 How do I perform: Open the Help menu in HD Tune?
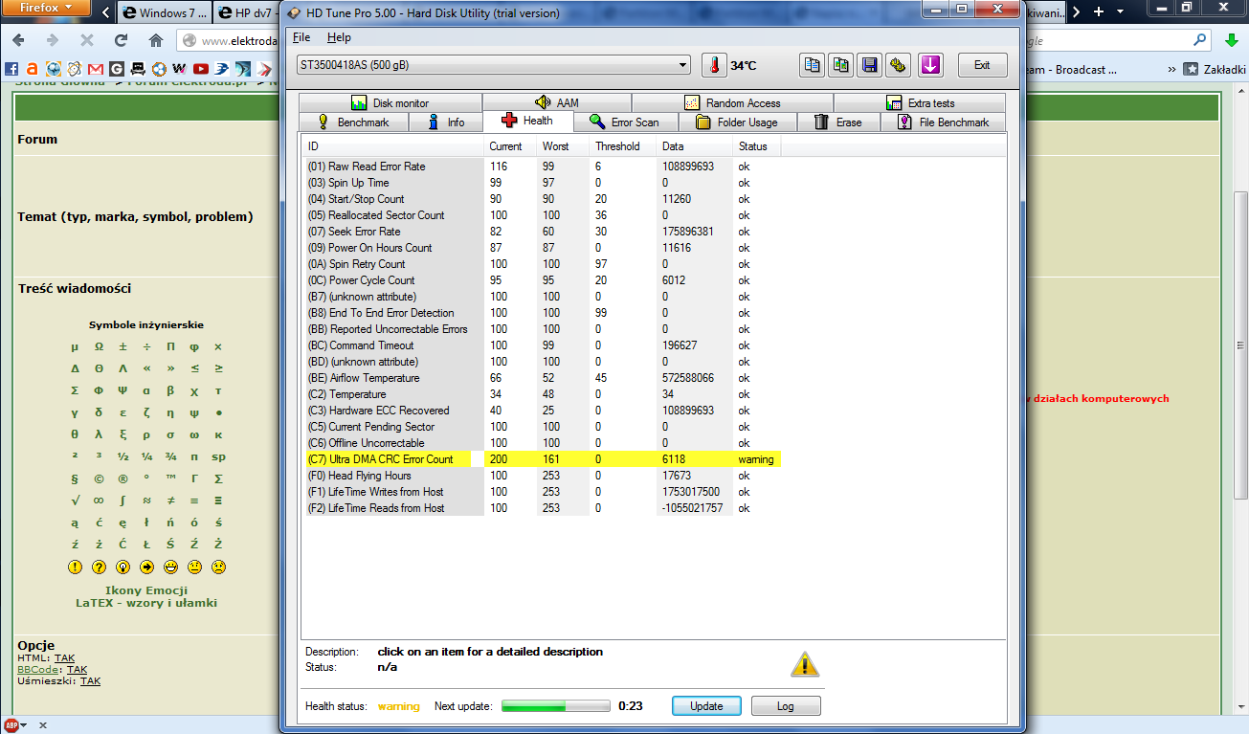339,37
